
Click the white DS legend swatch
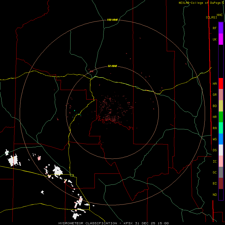pyautogui.click(x=221, y=150)
